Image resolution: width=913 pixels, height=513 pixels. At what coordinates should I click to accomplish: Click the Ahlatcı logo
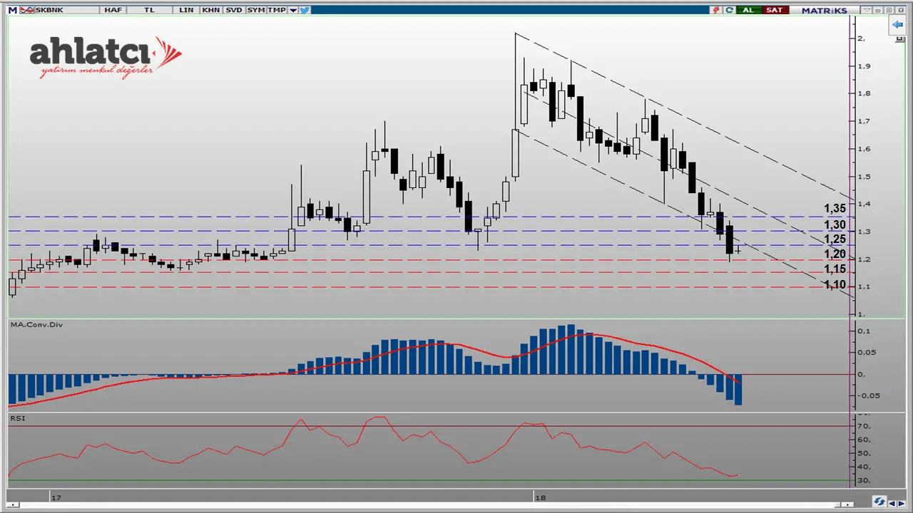click(106, 57)
